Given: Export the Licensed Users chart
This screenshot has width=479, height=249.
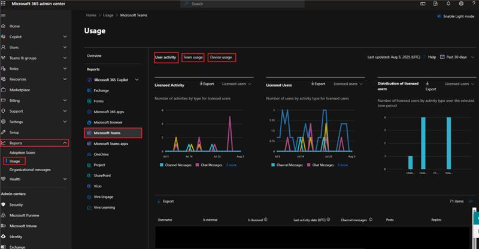Looking at the screenshot, I should [319, 84].
